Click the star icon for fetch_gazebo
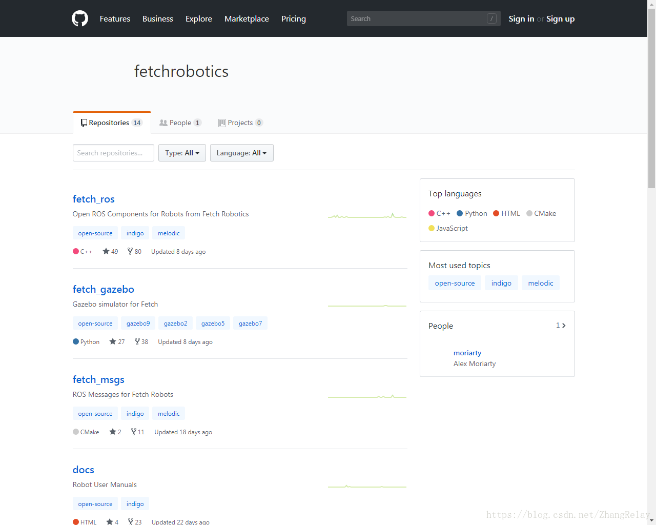The width and height of the screenshot is (656, 525). (113, 341)
